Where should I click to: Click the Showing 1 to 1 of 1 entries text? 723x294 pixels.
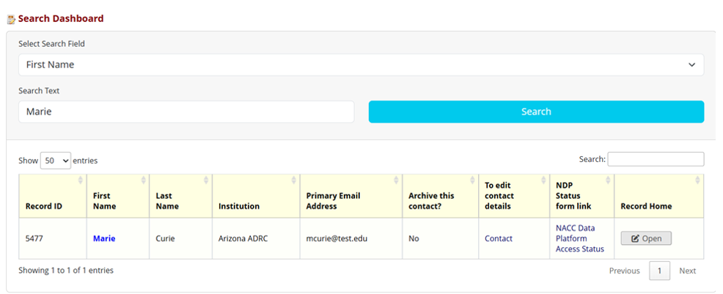(66, 271)
